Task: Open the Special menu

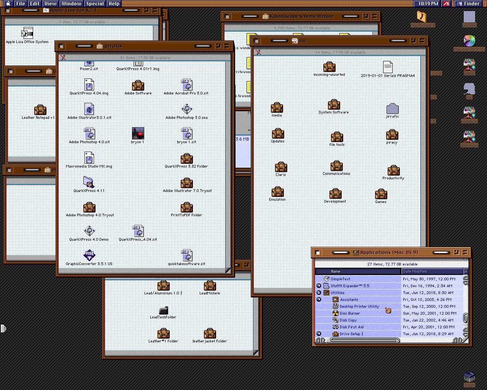Action: click(95, 3)
